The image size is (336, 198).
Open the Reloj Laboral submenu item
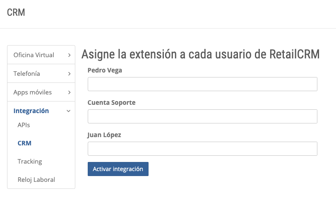coord(36,180)
